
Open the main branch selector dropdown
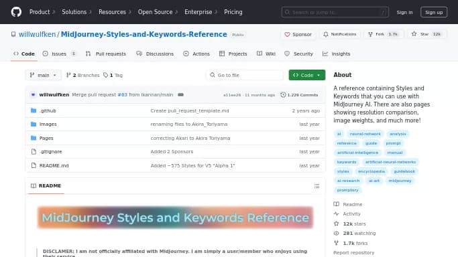click(43, 75)
